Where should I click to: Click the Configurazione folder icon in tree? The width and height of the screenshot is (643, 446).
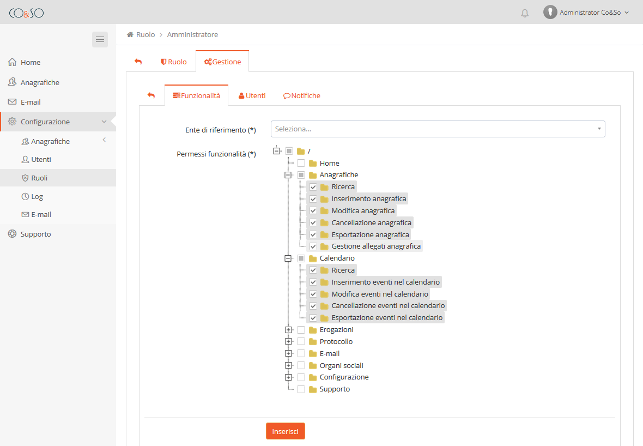313,377
